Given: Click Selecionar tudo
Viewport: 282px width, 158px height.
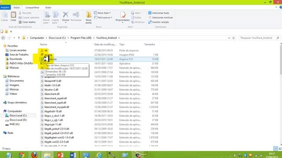Looking at the screenshot, I should 159,13.
